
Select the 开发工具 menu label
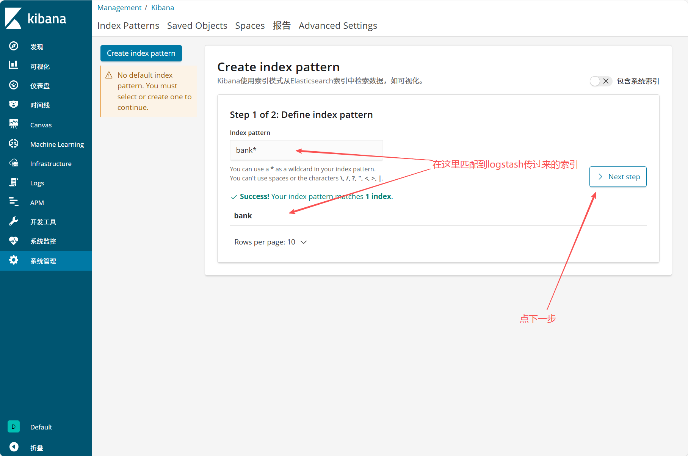[x=43, y=222]
